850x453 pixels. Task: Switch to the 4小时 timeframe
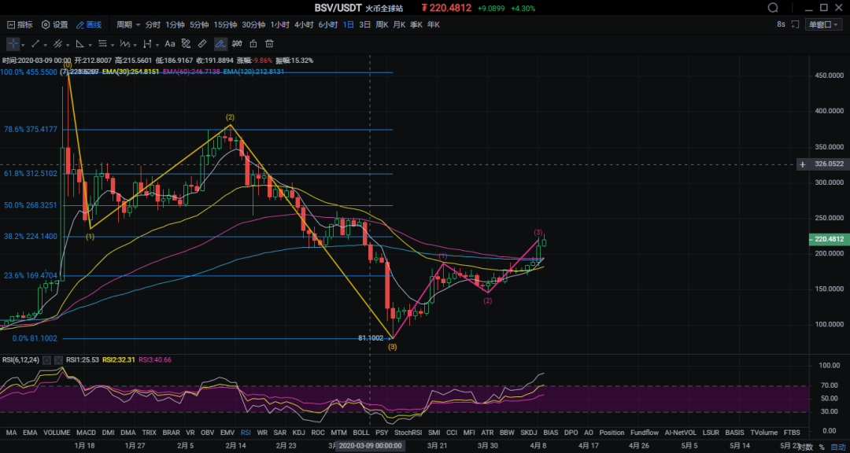coord(304,24)
